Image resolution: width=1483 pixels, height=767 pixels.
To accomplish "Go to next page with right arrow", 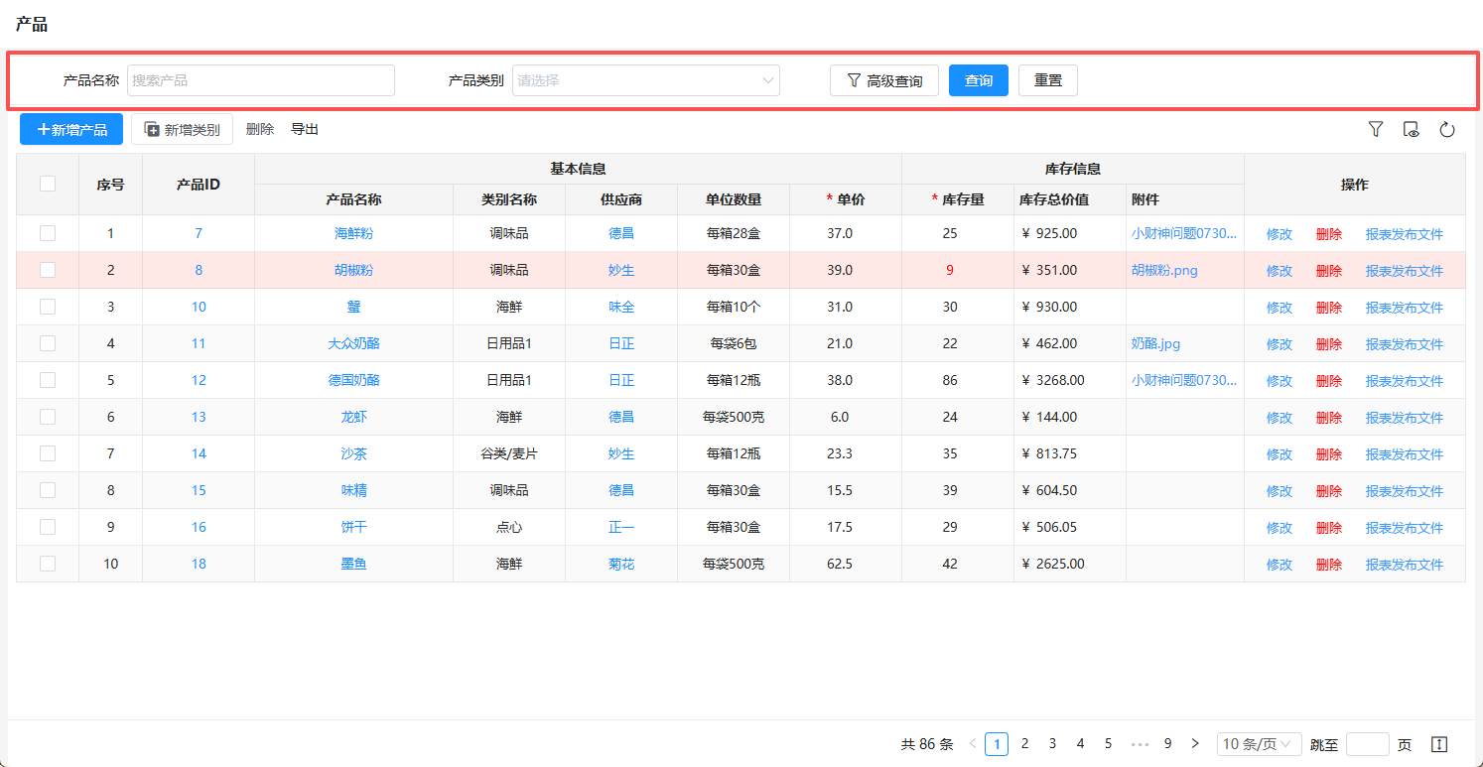I will point(1195,743).
